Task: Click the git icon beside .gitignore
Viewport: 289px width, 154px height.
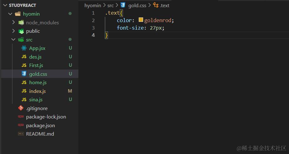Action: coord(21,108)
